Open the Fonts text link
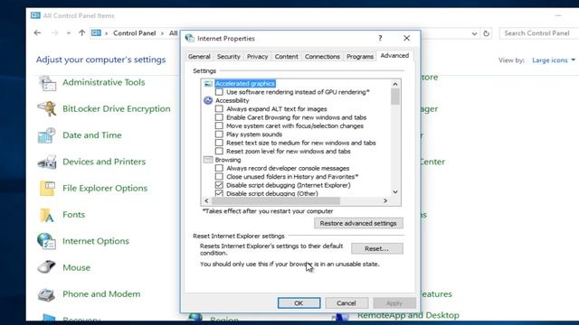579x325 pixels. [73, 215]
